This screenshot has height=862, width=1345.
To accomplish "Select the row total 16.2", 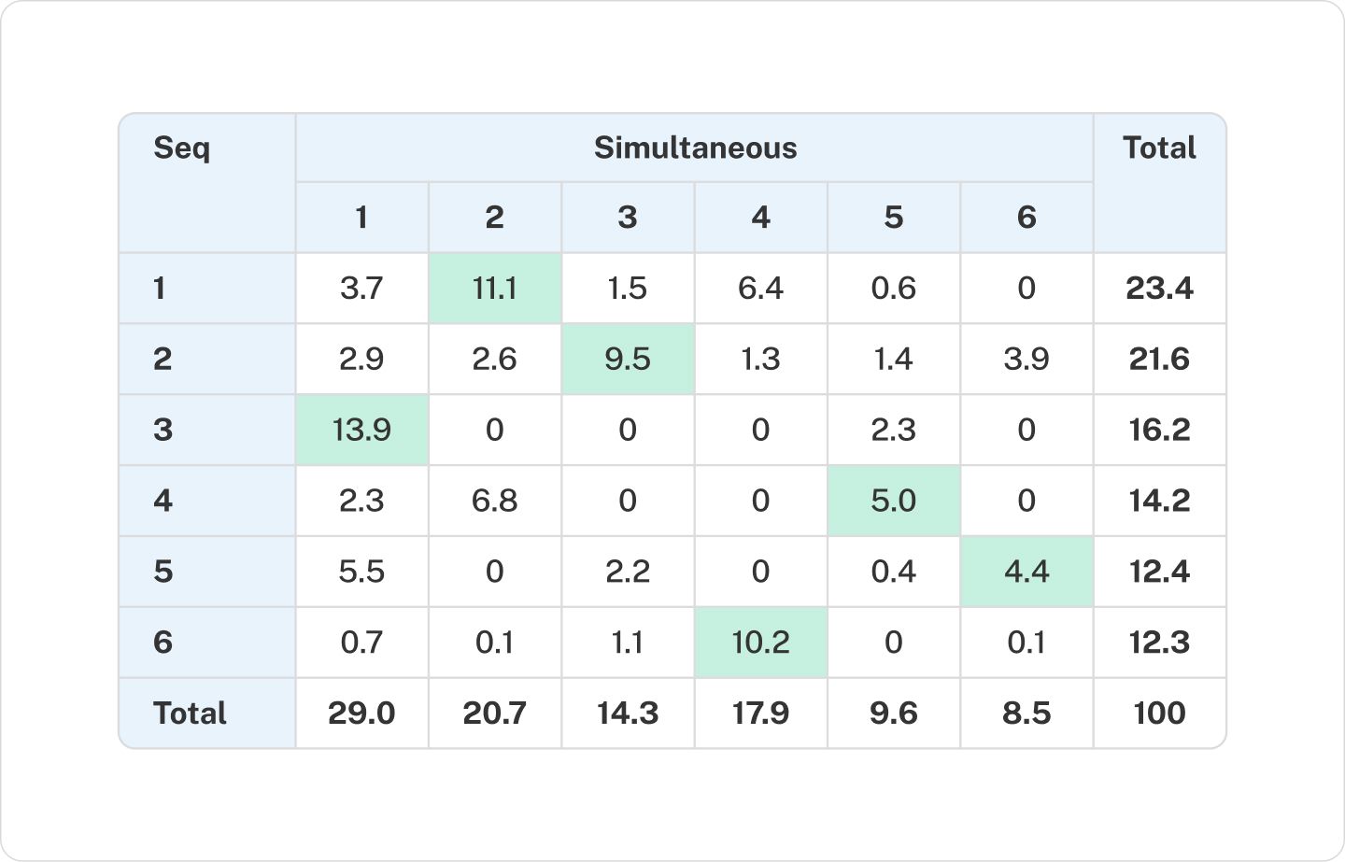I will 1158,430.
